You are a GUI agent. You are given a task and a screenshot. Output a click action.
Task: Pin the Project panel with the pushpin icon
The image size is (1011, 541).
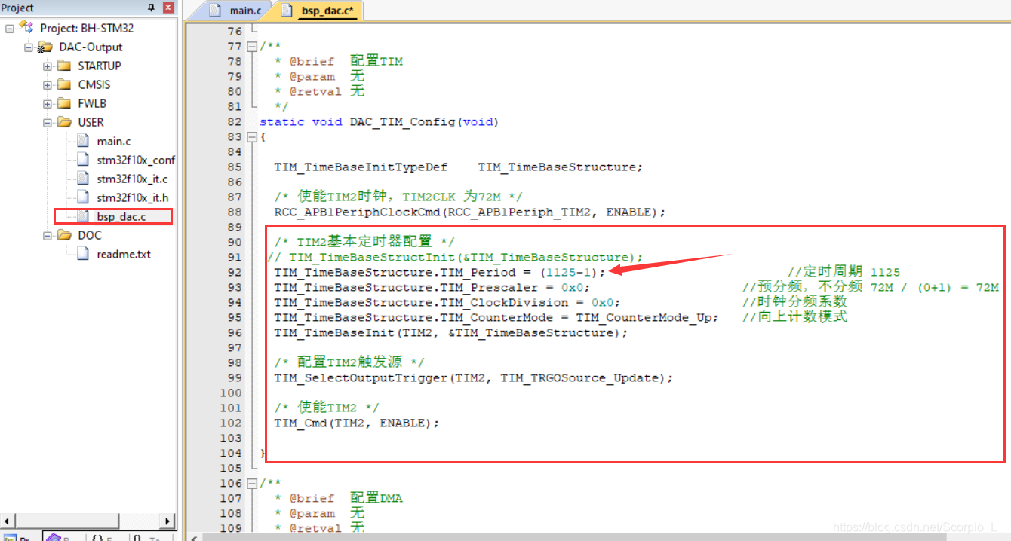click(152, 8)
